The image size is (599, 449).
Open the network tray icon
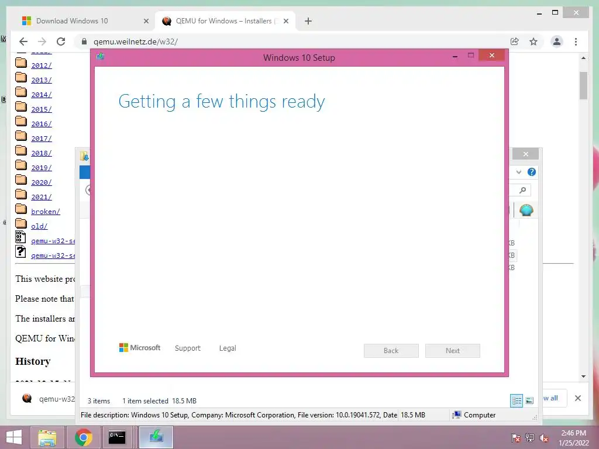point(530,438)
